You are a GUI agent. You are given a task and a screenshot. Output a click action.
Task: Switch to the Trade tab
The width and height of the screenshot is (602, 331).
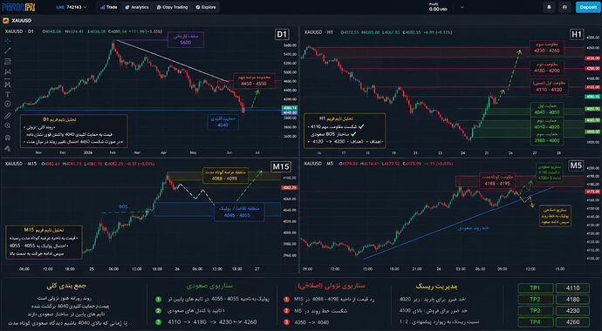[109, 7]
